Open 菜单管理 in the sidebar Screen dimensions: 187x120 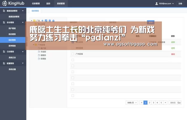[x=12, y=46]
